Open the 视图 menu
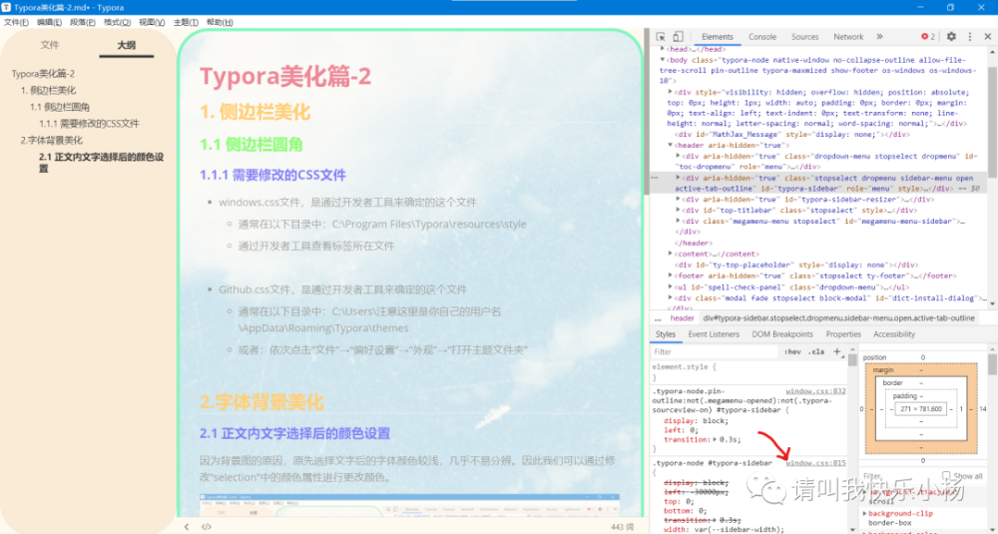Viewport: 998px width, 534px height. 152,22
